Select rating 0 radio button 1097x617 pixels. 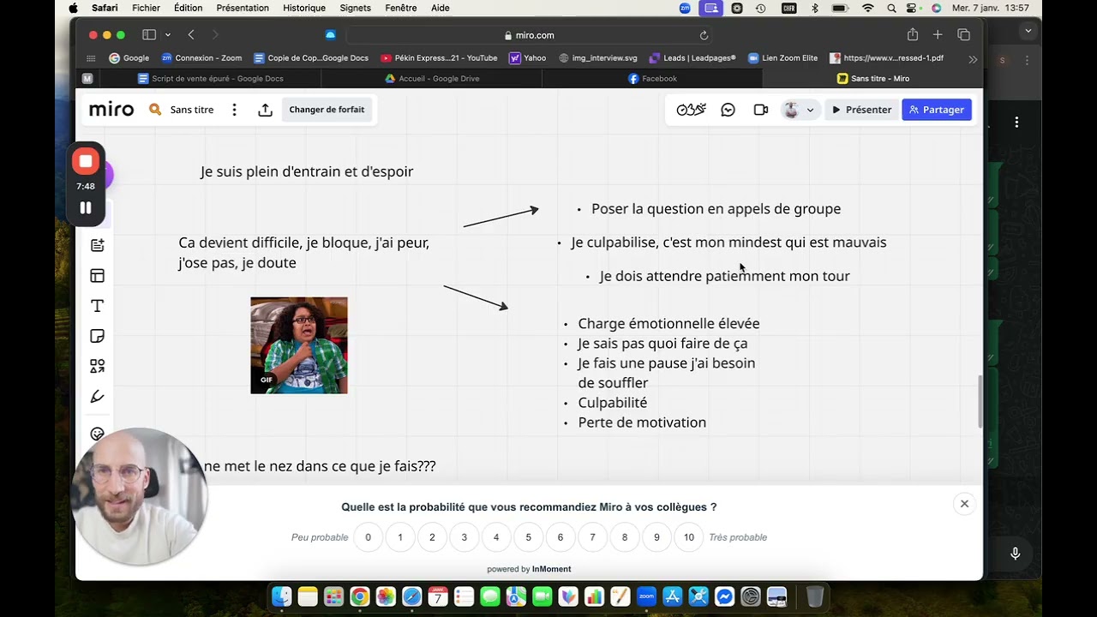point(369,537)
